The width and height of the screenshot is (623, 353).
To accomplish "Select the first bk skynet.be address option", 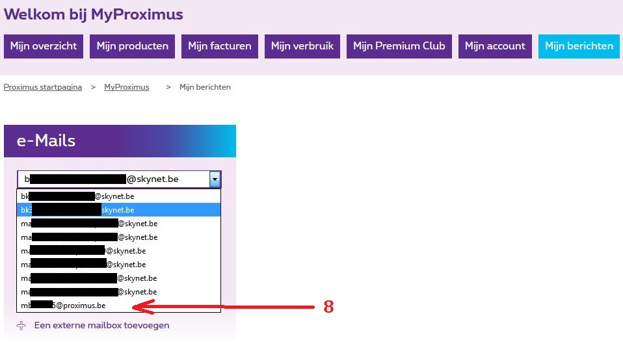I will tap(118, 196).
